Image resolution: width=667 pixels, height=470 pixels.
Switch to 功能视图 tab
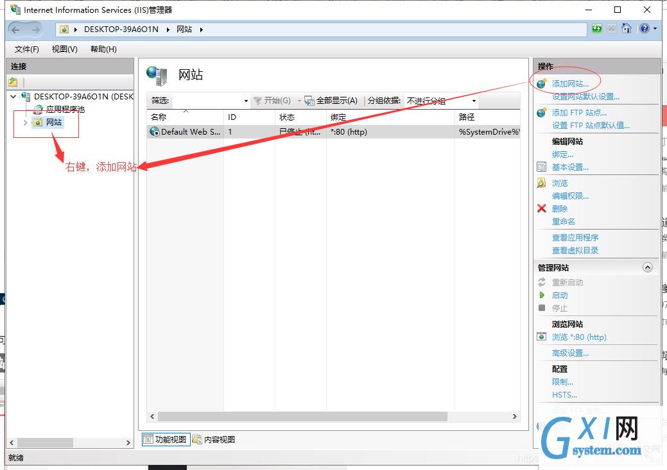[166, 439]
